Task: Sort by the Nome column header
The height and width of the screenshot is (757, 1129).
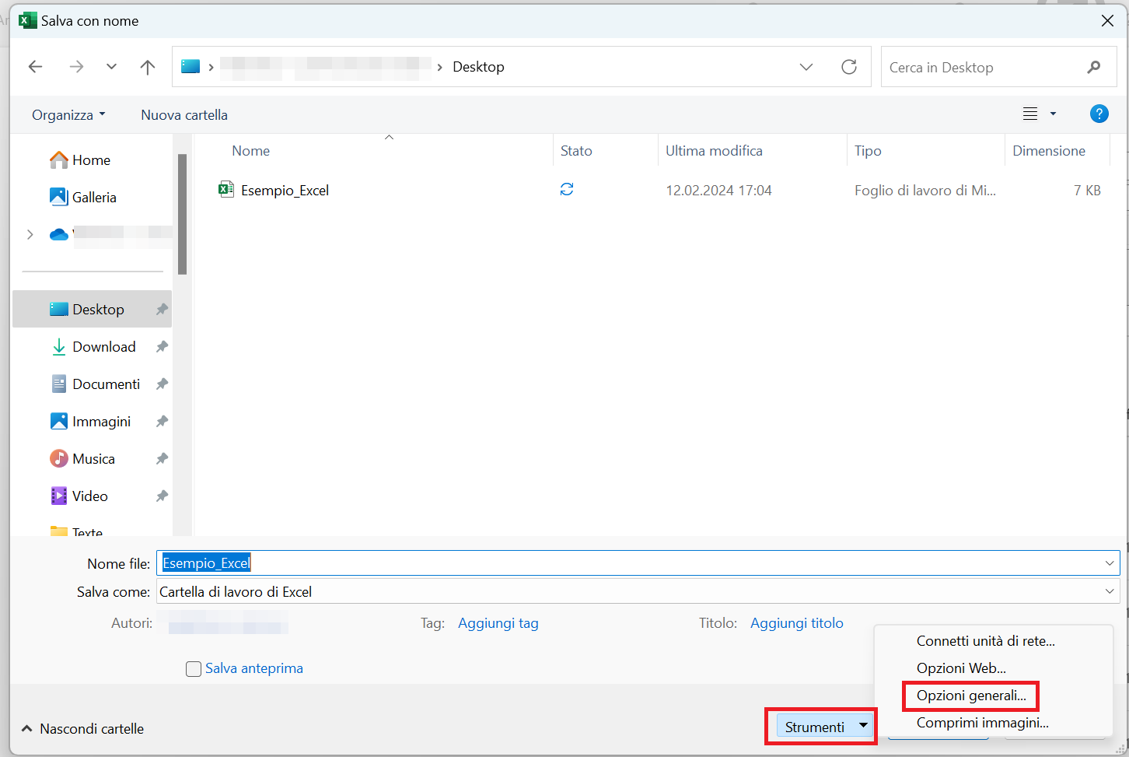Action: click(x=251, y=151)
